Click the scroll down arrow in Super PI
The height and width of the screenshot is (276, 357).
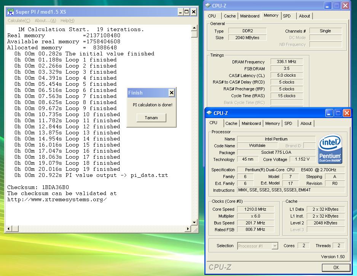(x=194, y=222)
